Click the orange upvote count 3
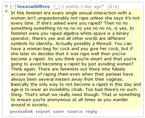145x118 pixels. (111, 7)
